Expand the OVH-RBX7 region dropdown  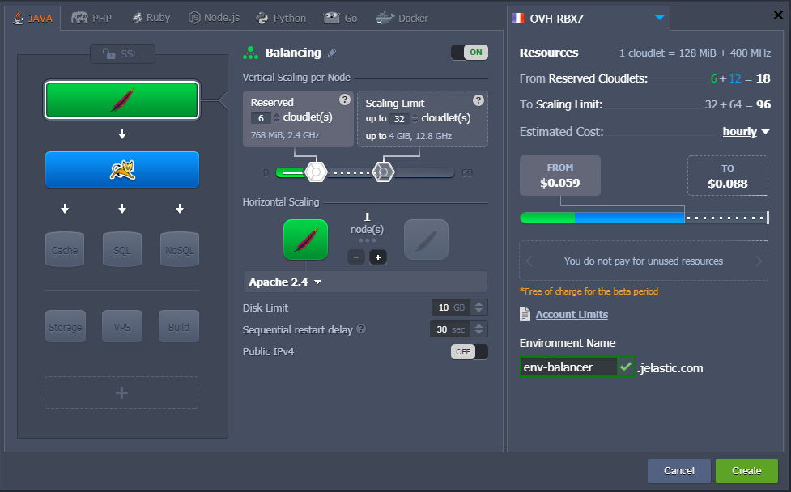660,18
